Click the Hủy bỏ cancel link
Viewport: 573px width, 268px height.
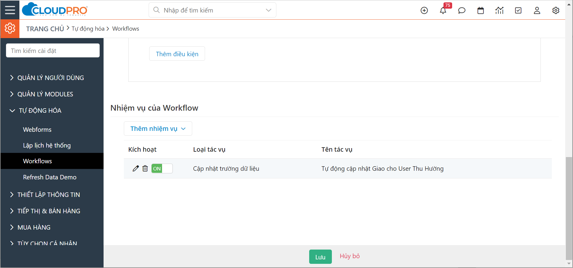(x=349, y=256)
